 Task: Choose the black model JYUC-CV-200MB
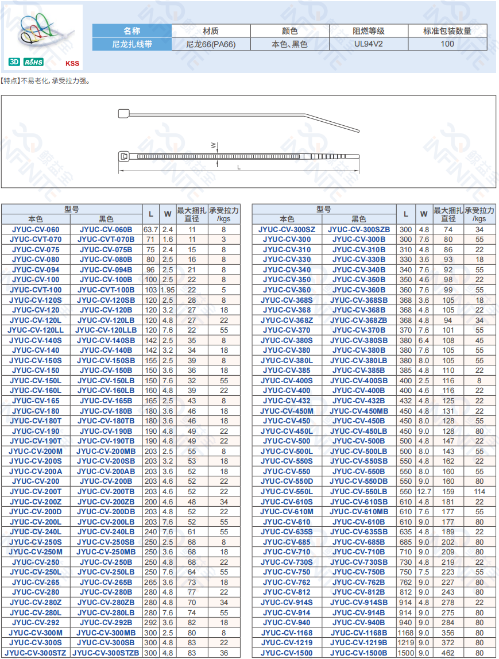[x=106, y=451]
